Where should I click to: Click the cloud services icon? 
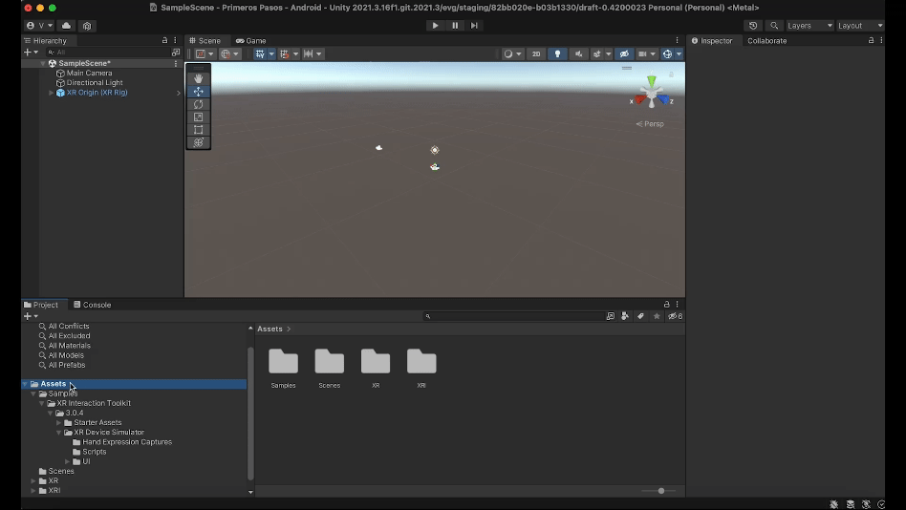(x=67, y=26)
